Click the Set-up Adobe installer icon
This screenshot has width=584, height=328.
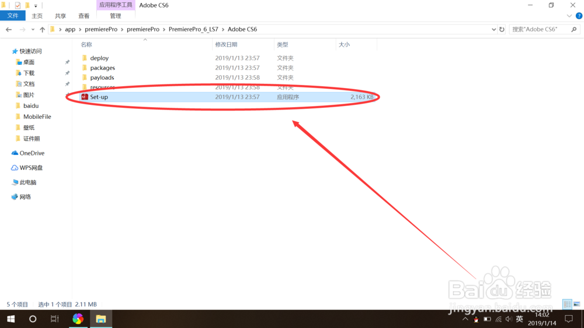click(x=85, y=97)
